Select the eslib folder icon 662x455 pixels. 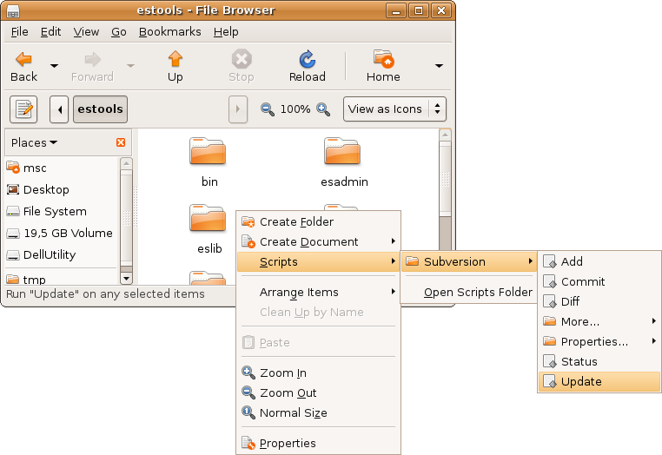tap(208, 218)
